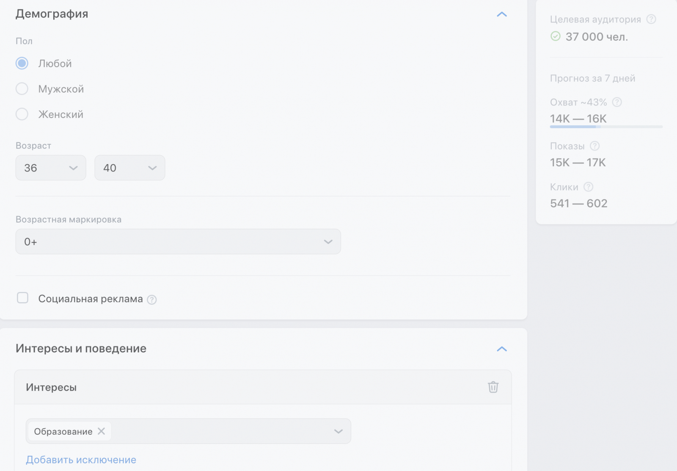Image resolution: width=677 pixels, height=471 pixels.
Task: Click the green audience checkmark icon
Action: (x=556, y=36)
